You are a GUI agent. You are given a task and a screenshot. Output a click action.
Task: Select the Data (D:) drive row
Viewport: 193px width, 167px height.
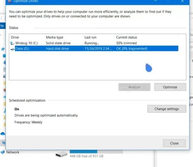(94, 49)
